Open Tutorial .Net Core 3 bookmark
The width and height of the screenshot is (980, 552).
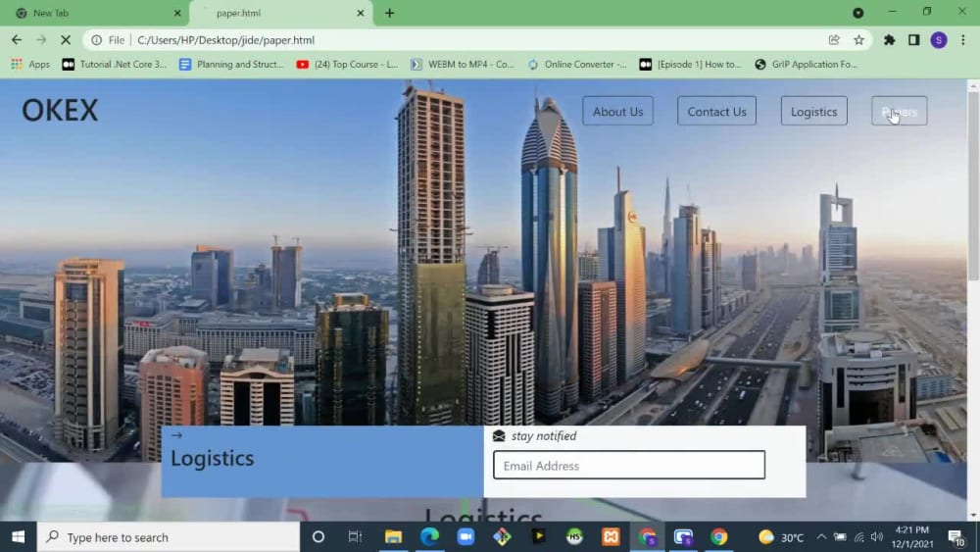pos(115,64)
